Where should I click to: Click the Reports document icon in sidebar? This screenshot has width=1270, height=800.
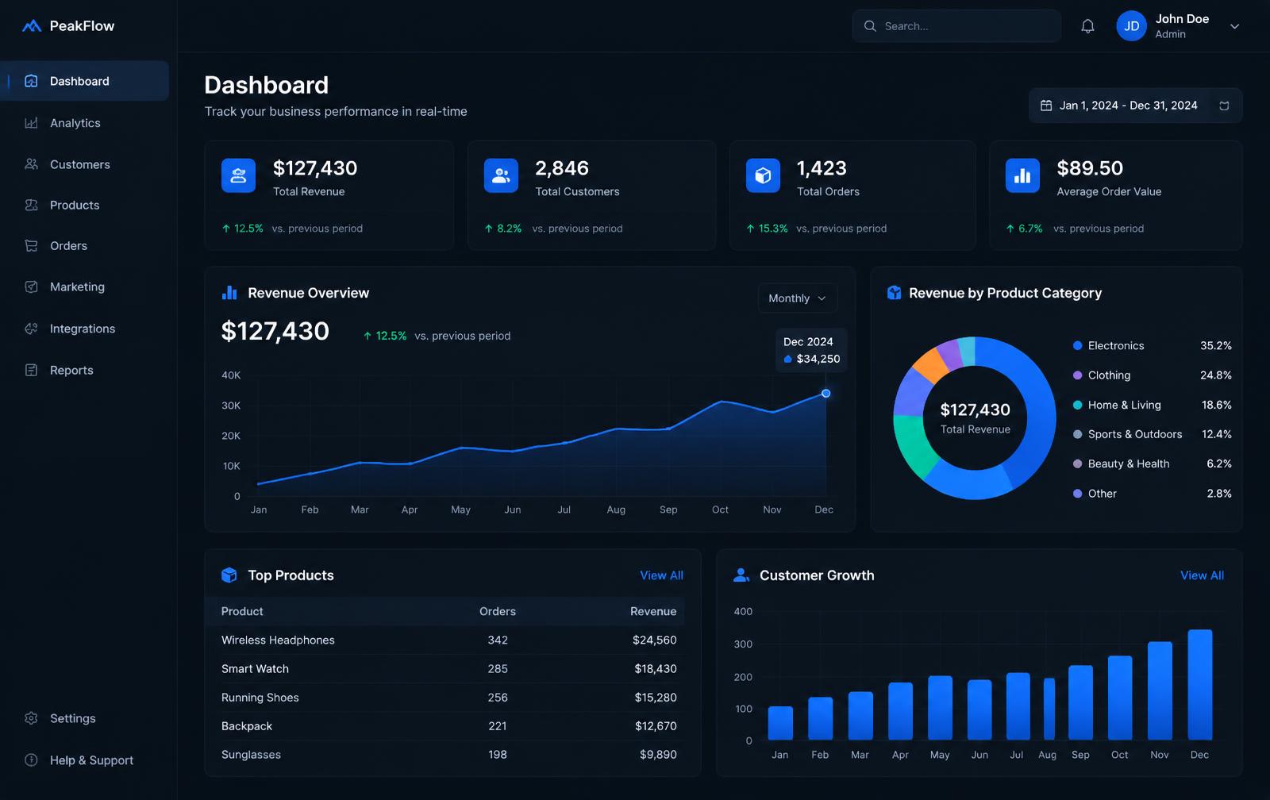pyautogui.click(x=31, y=370)
